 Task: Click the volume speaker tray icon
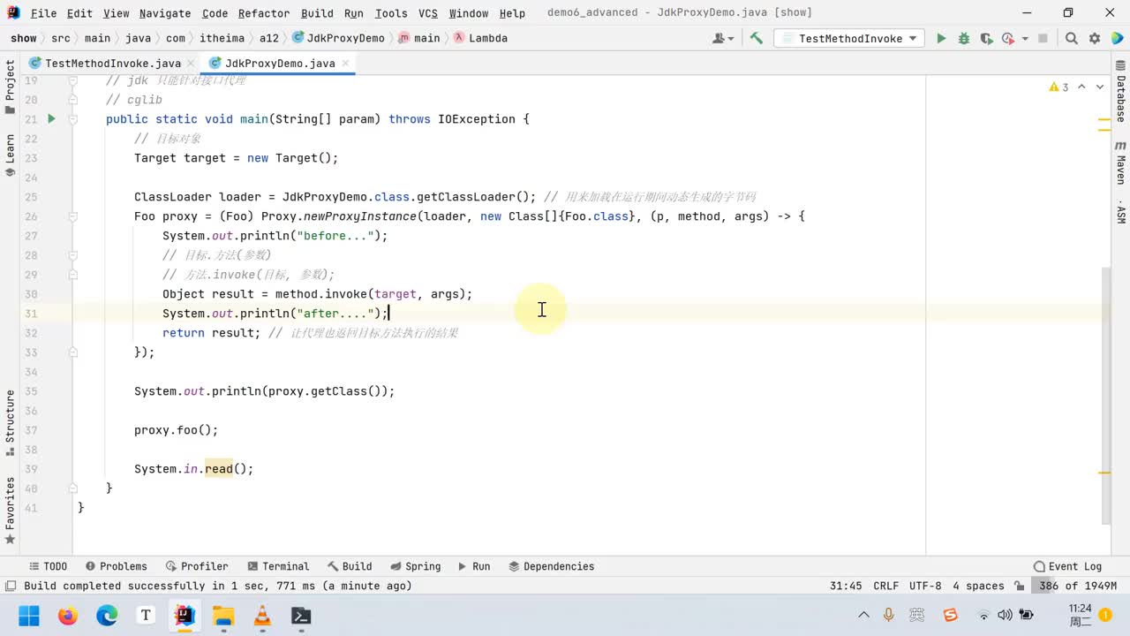1005,615
